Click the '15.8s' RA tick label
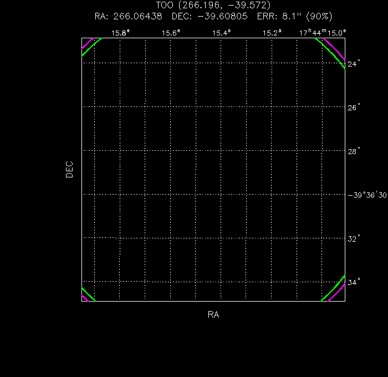The width and height of the screenshot is (388, 377). click(120, 33)
